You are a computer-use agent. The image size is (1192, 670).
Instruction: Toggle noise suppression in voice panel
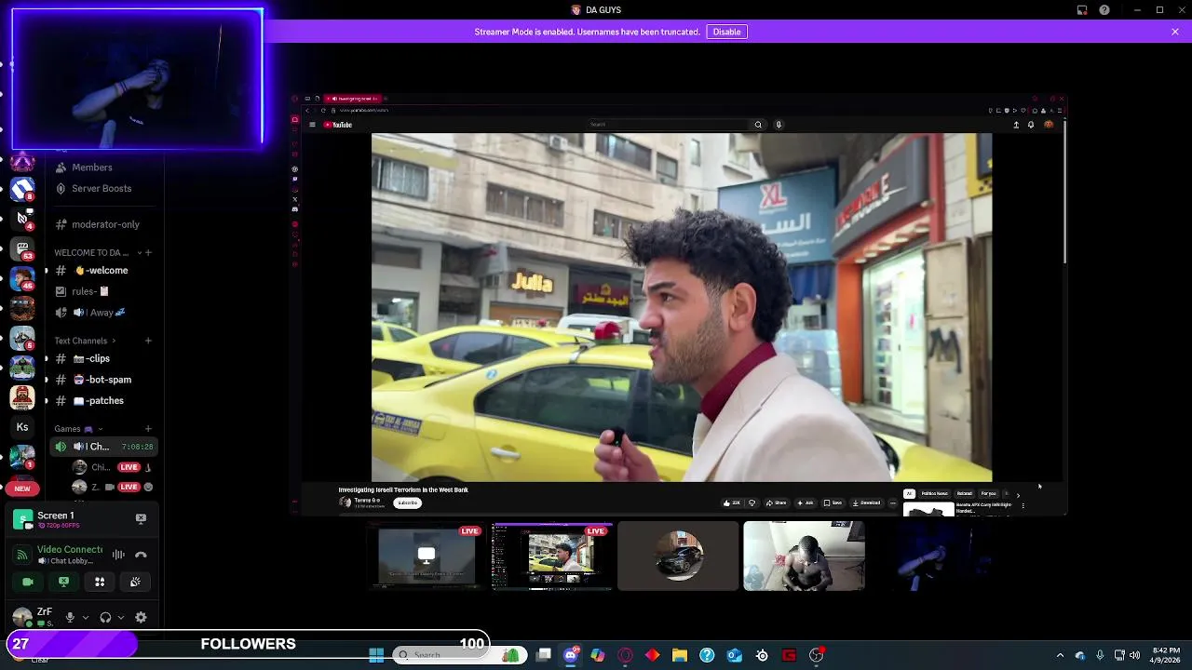[x=118, y=555]
